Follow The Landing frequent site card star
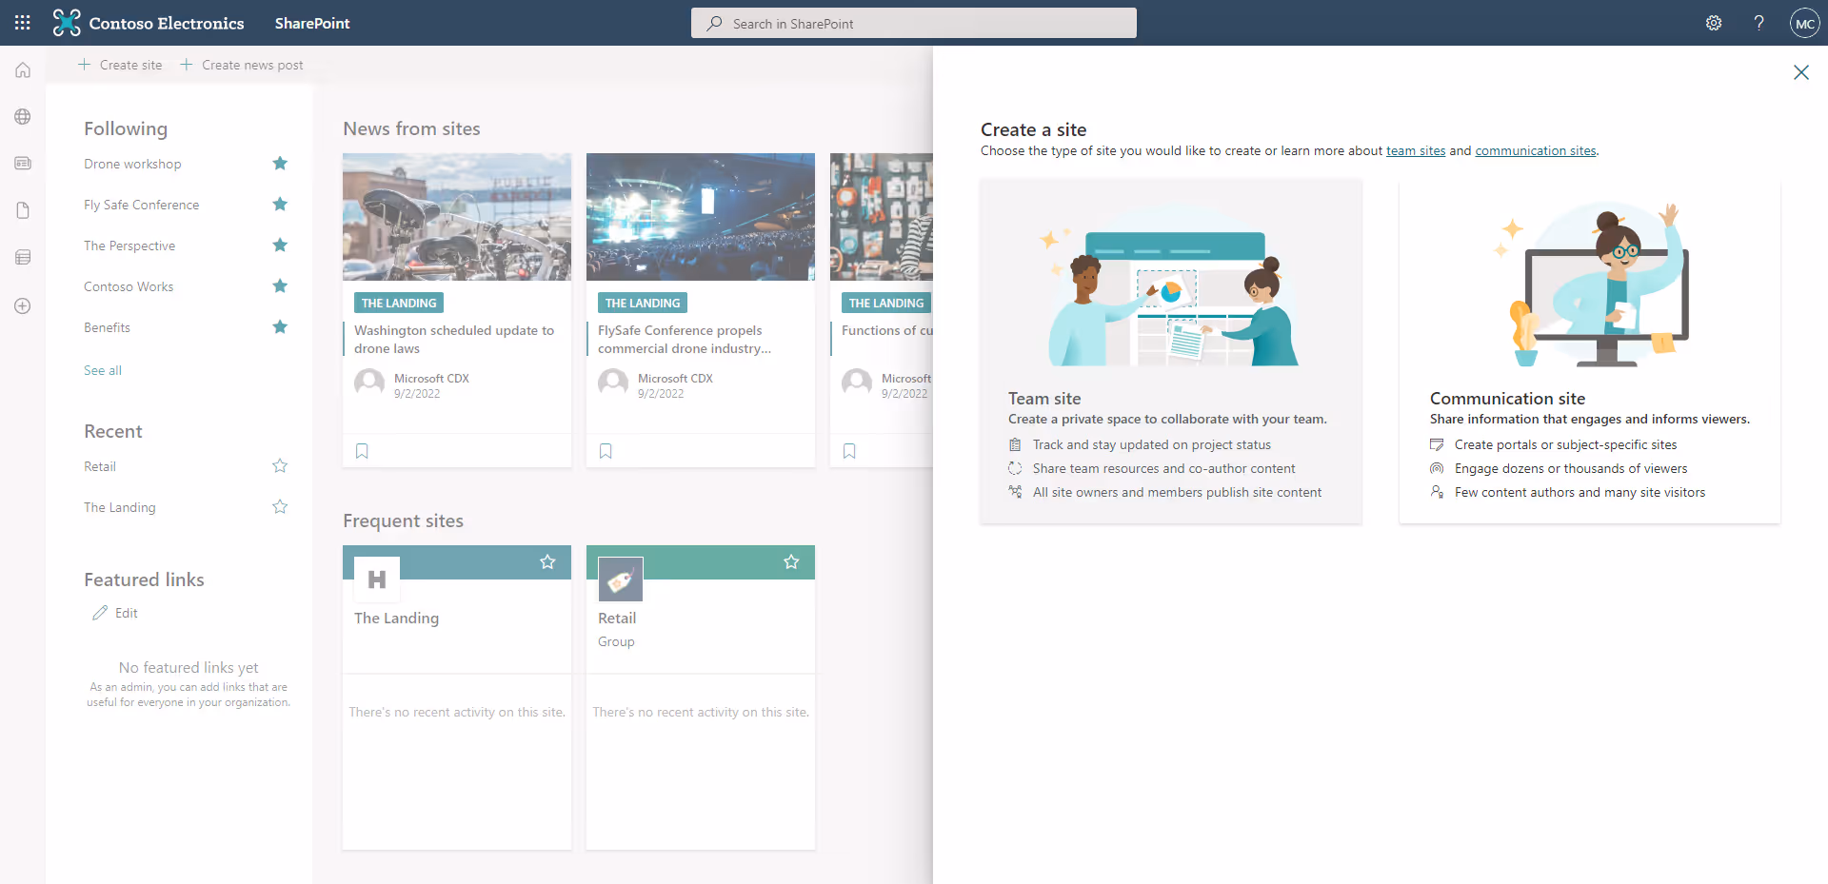Screen dimensions: 1828x884 [547, 562]
